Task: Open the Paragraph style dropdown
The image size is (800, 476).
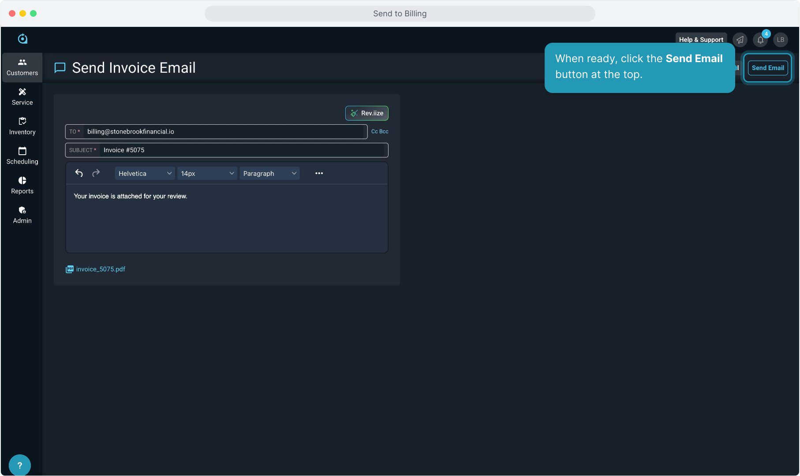Action: click(269, 173)
